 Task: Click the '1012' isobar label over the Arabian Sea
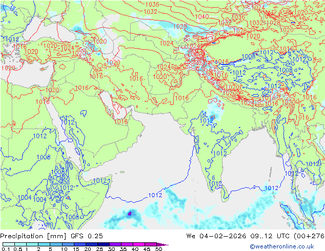[155, 195]
